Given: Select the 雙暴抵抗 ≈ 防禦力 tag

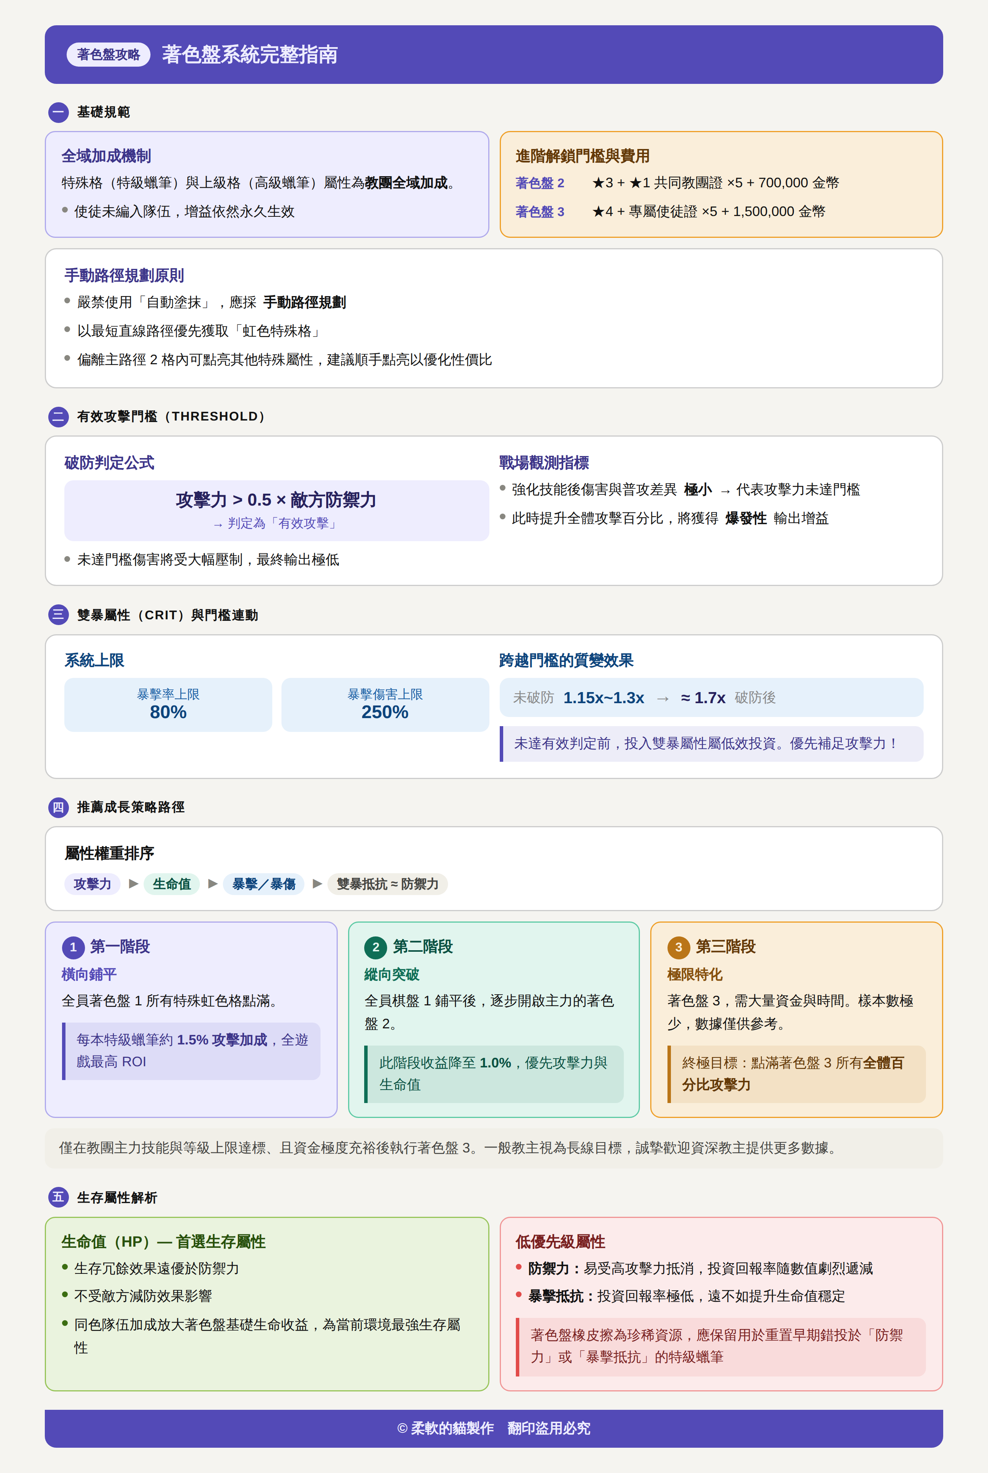Looking at the screenshot, I should [387, 884].
